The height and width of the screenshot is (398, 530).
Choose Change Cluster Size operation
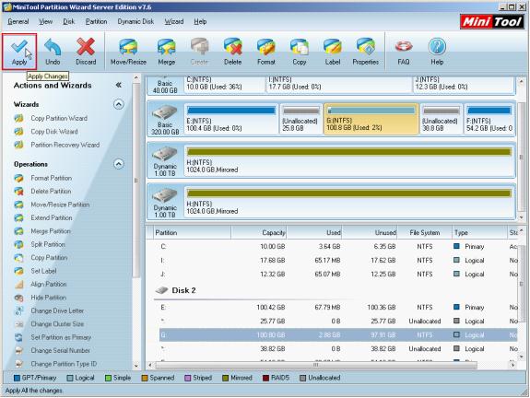tap(57, 324)
